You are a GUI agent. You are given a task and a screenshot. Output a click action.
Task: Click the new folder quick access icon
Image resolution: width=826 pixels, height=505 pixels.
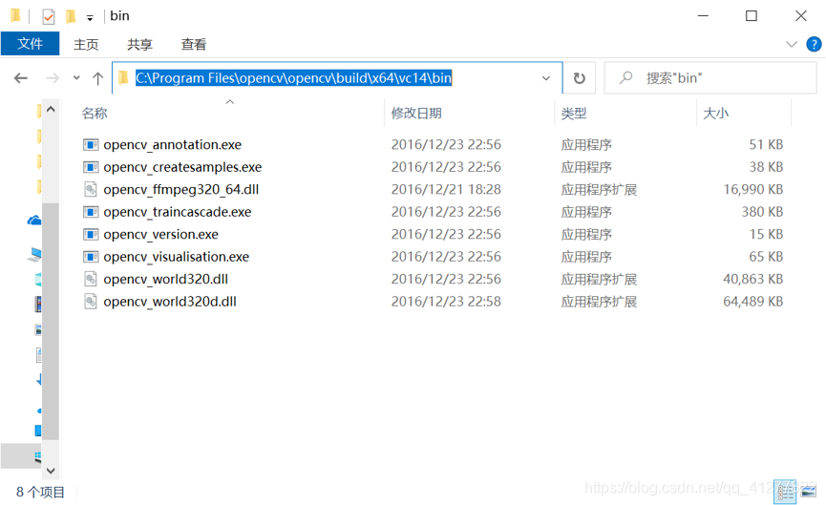coord(71,17)
